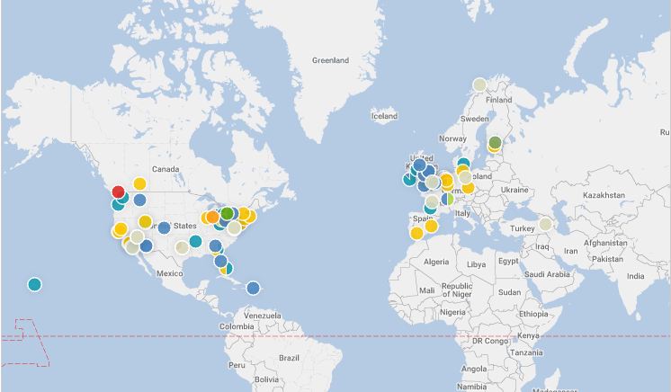Open the gray marker east of Turkey
The width and height of the screenshot is (671, 392).
tap(545, 224)
